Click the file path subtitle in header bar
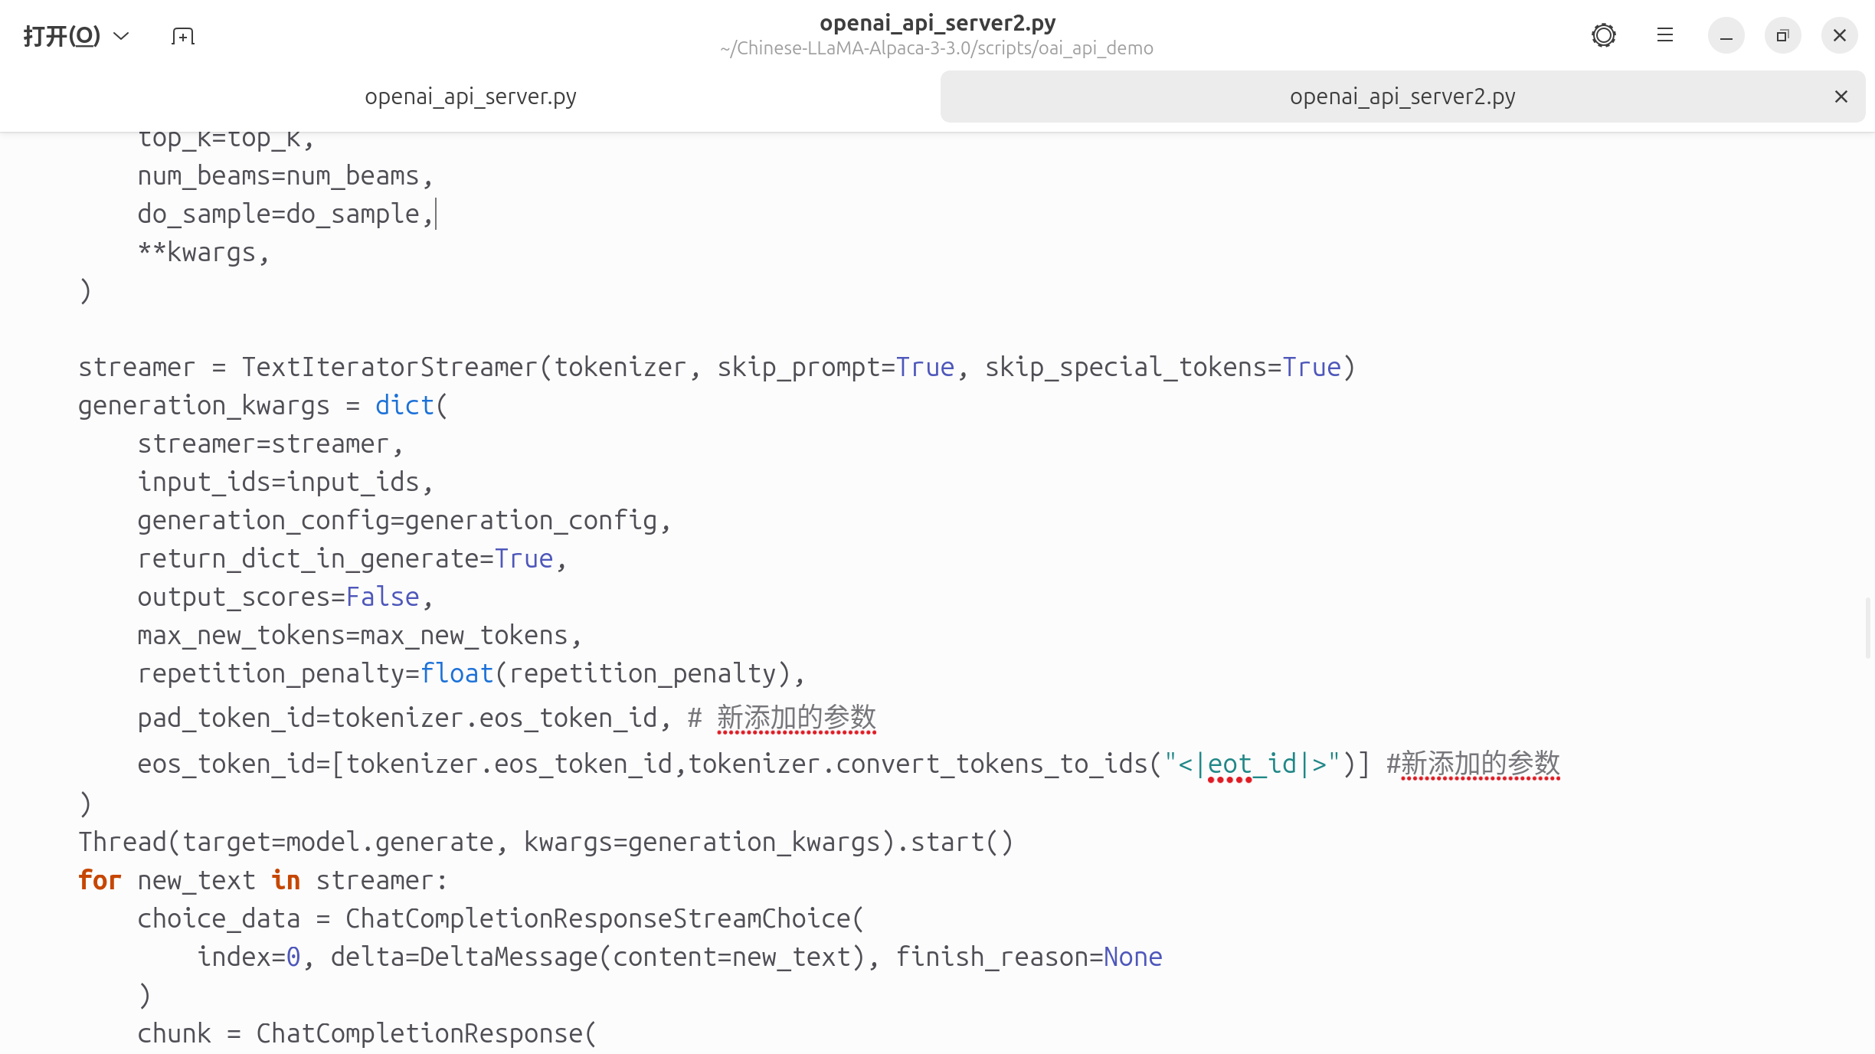1875x1054 pixels. point(936,48)
